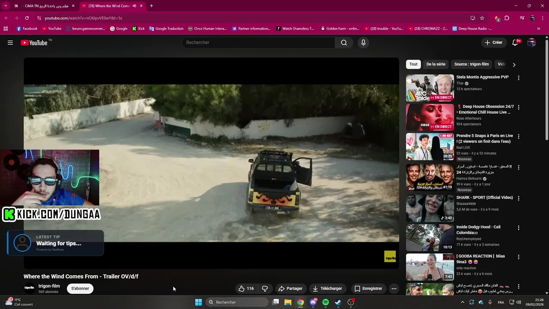Screen dimensions: 549x309
Task: Click the YouTube page scrollbar
Action: pos(546,90)
